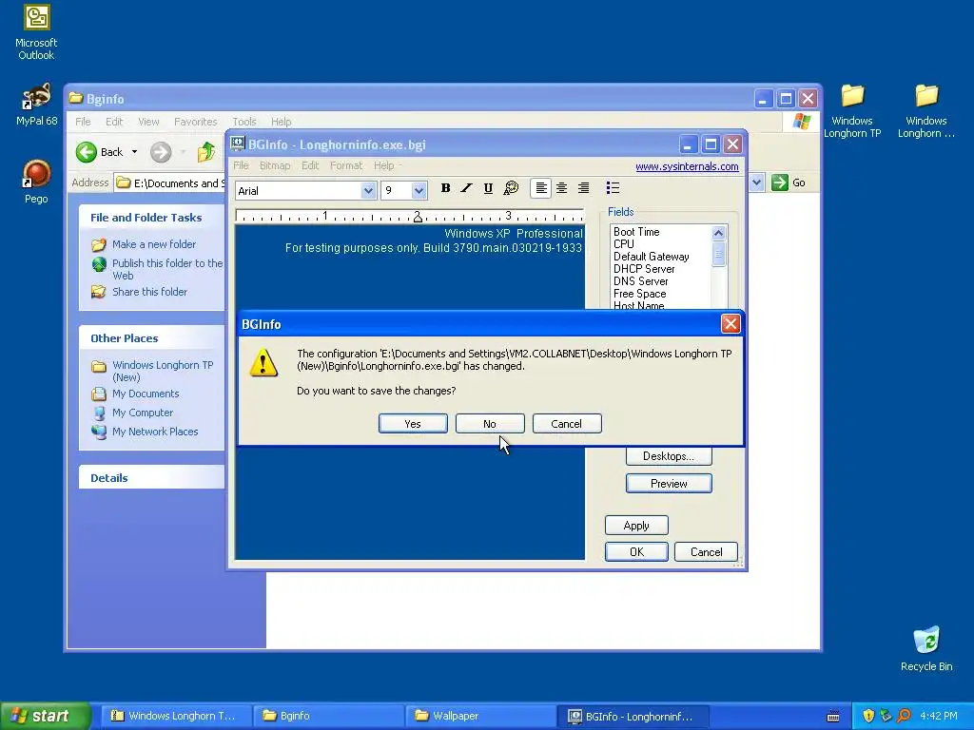Click the Apply button in BGInfo
Screen dimensions: 974x730
pos(636,526)
